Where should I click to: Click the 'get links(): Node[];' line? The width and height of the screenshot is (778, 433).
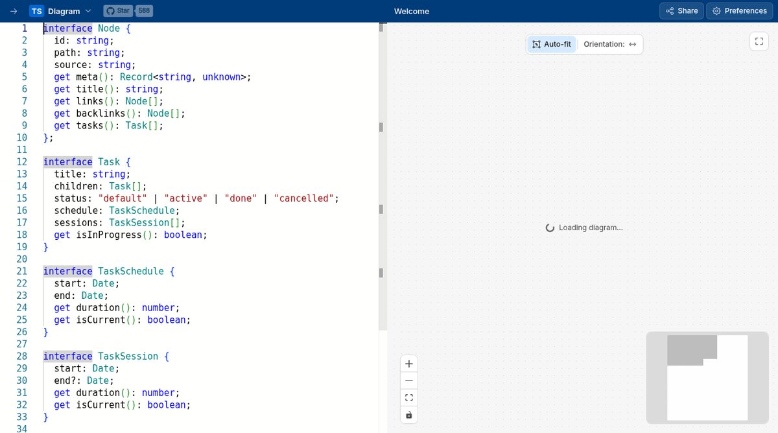pos(109,101)
